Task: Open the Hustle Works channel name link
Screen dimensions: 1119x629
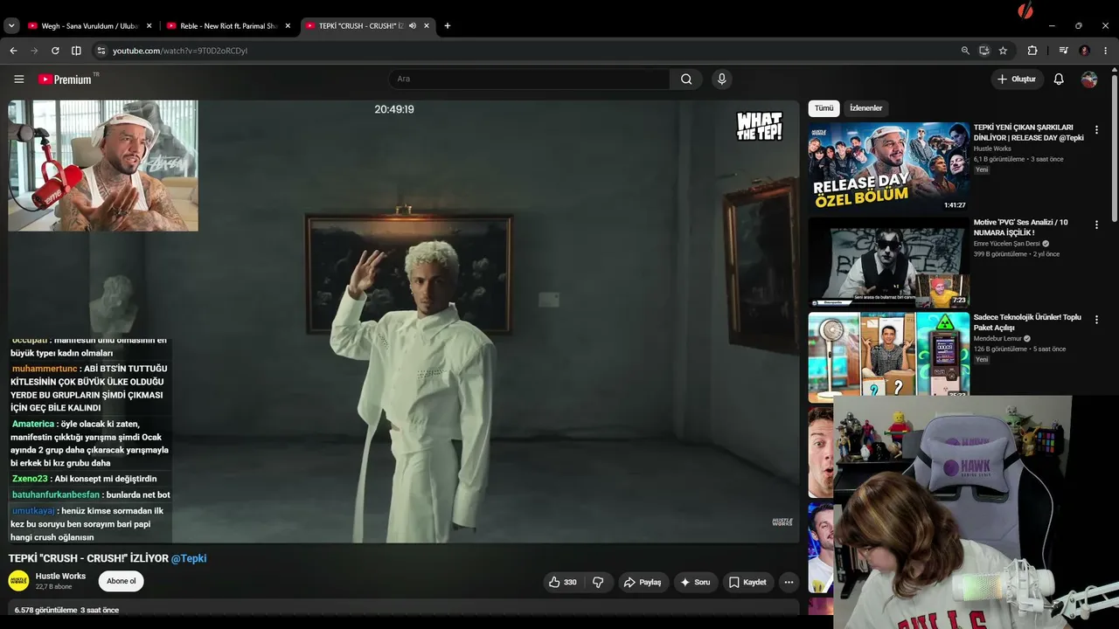Action: pyautogui.click(x=60, y=576)
